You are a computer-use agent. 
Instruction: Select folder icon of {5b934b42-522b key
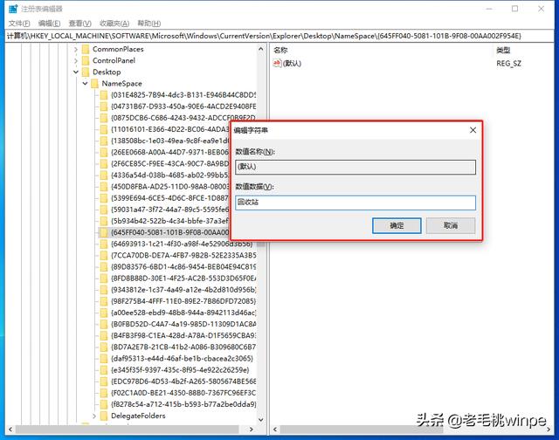pyautogui.click(x=104, y=221)
